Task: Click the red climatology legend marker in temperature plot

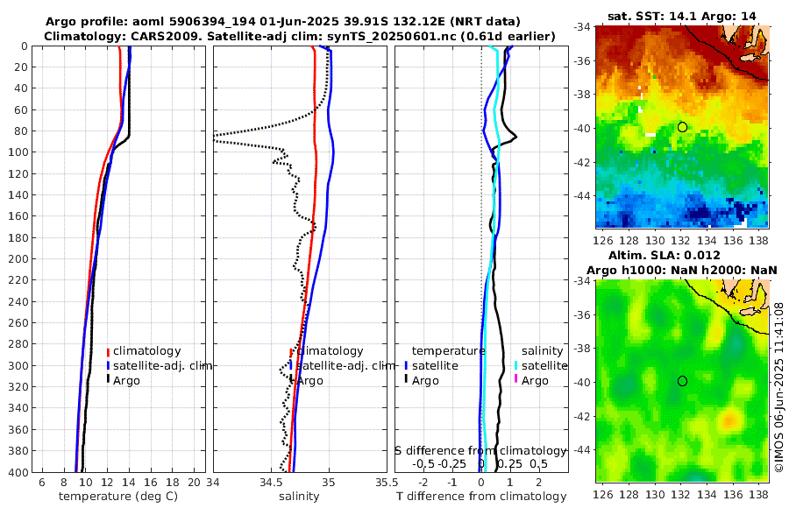Action: point(108,351)
